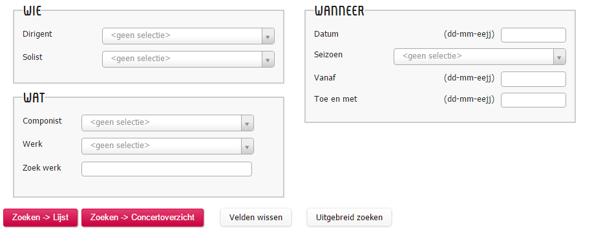Clear fields with 'Velden wissen' button
This screenshot has width=592, height=235.
point(256,218)
